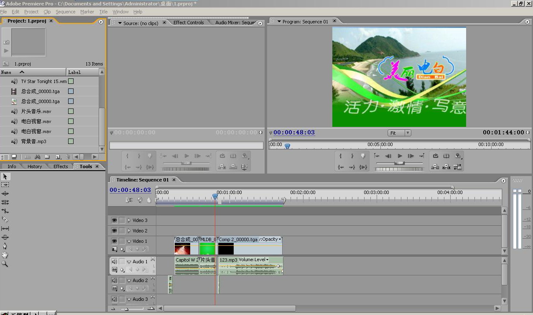Expand the Video 2 track
533x315 pixels.
click(129, 231)
